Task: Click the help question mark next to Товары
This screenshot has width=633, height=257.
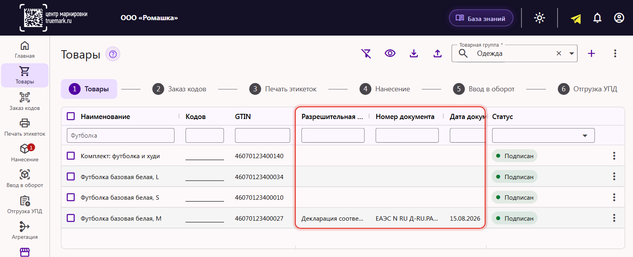Action: click(x=113, y=54)
